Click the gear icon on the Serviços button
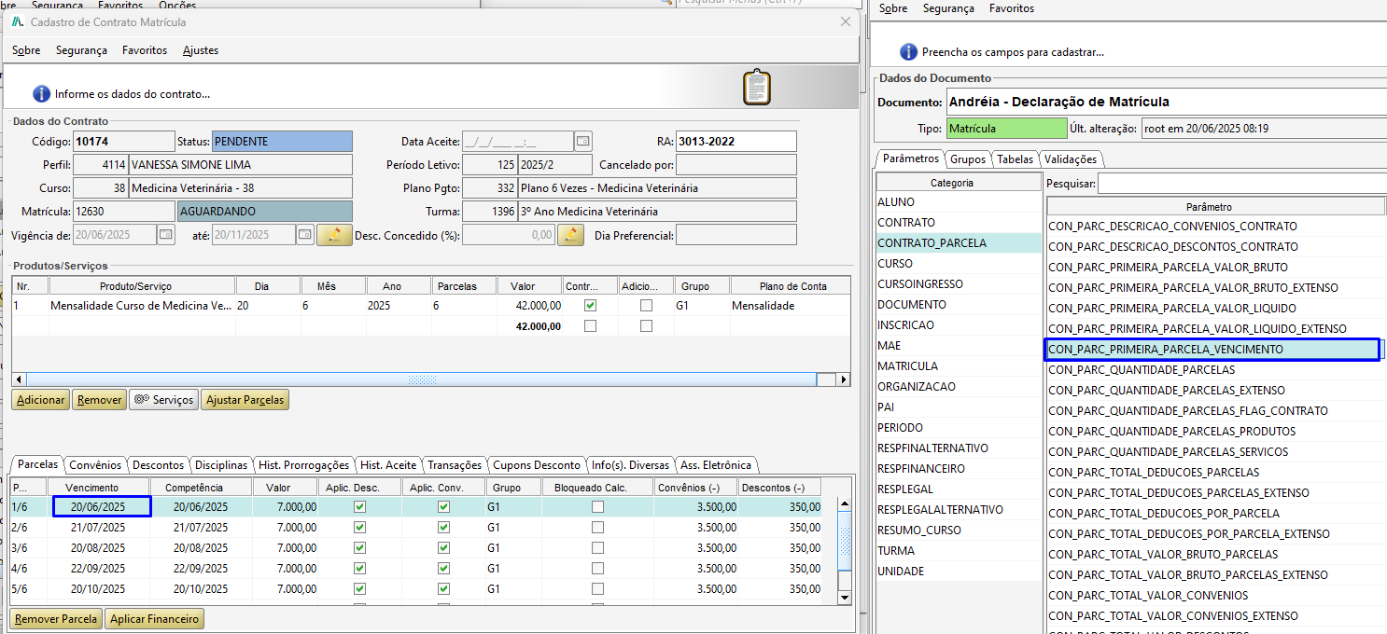This screenshot has width=1387, height=634. (x=141, y=400)
